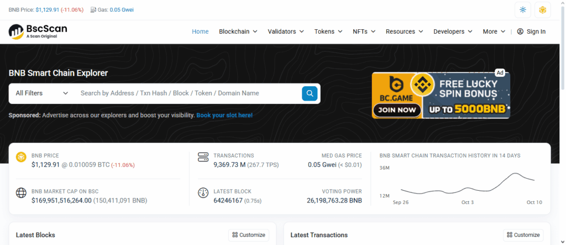The image size is (566, 245).
Task: Toggle the light/dark theme sun icon
Action: point(523,10)
